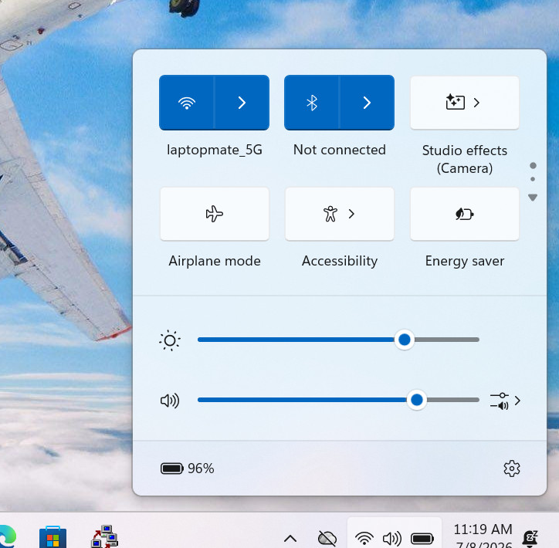The width and height of the screenshot is (559, 548).
Task: Show hidden icons with the taskbar chevron
Action: pos(290,538)
